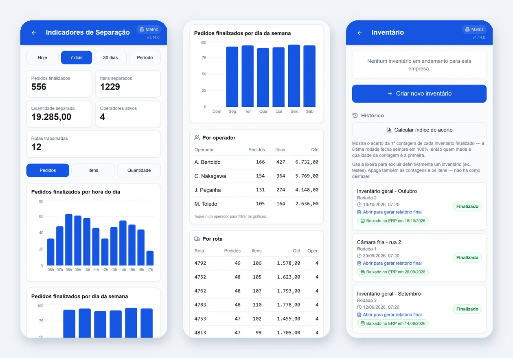Switch chart metric to Quantidade

(x=139, y=170)
